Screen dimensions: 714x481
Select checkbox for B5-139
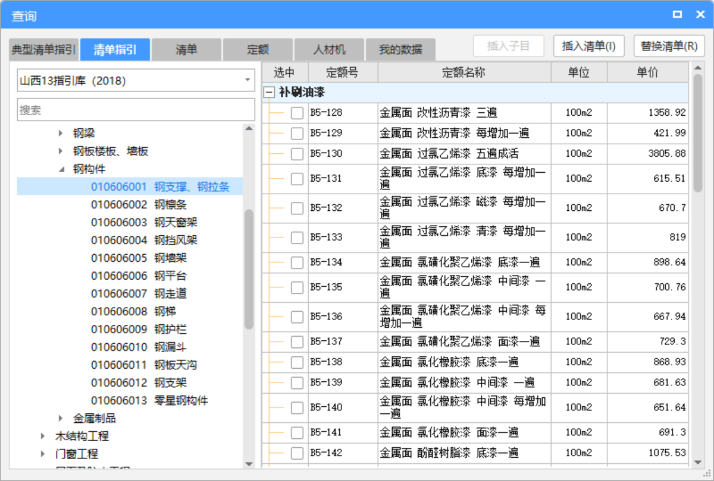[297, 382]
